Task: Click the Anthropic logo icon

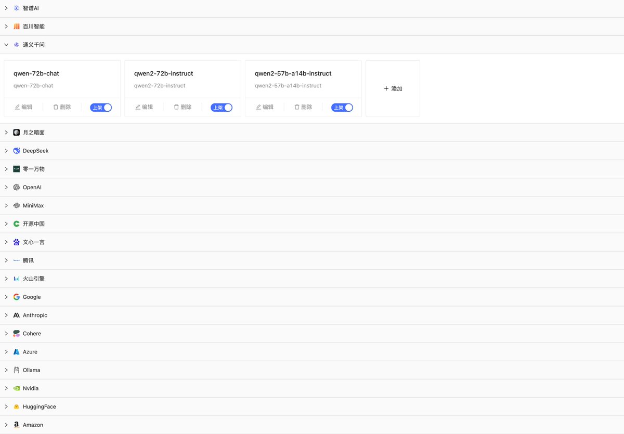Action: point(17,315)
